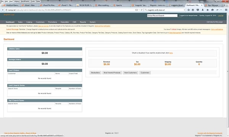Image resolution: width=229 pixels, height=137 pixels.
Task: Click Go to notifications link
Action: [217, 29]
